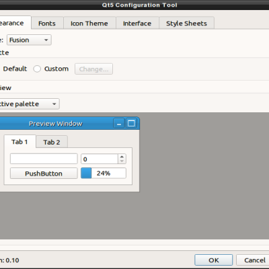Click the PushButton in preview
This screenshot has width=269, height=269.
coord(44,174)
